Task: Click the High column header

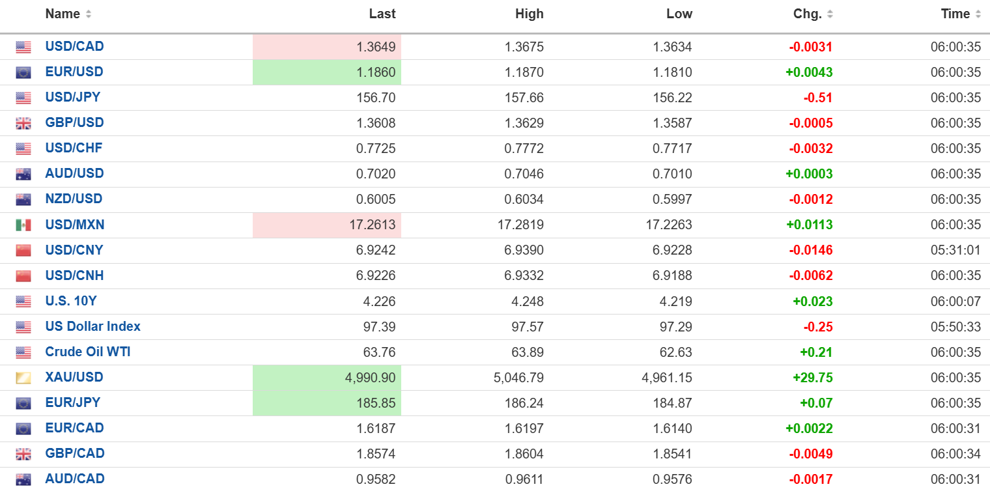Action: click(529, 14)
